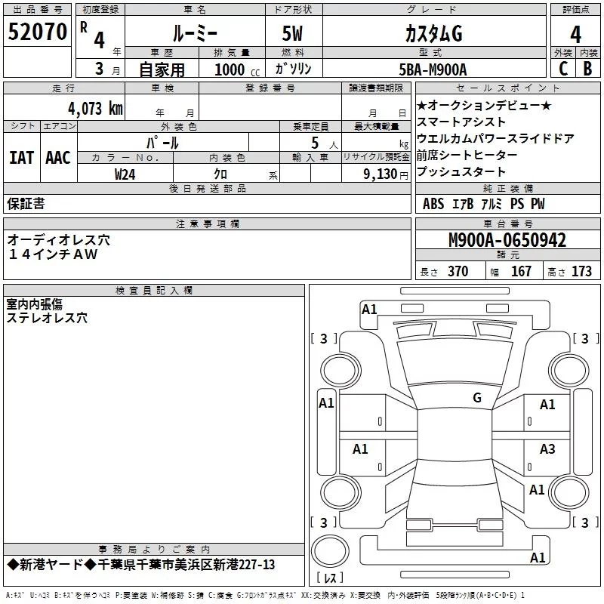604x604 pixels.
Task: Click the spare tire circle above レス
Action: (x=330, y=551)
